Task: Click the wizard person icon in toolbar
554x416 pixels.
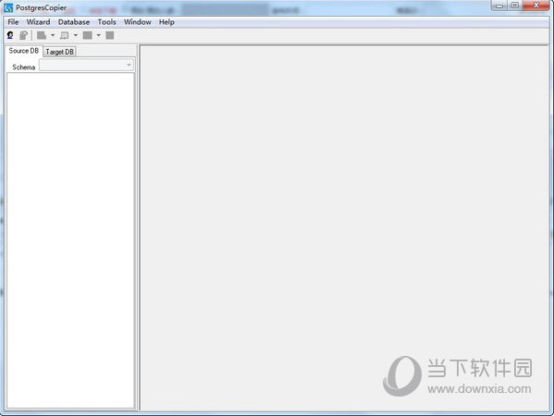Action: pos(10,35)
